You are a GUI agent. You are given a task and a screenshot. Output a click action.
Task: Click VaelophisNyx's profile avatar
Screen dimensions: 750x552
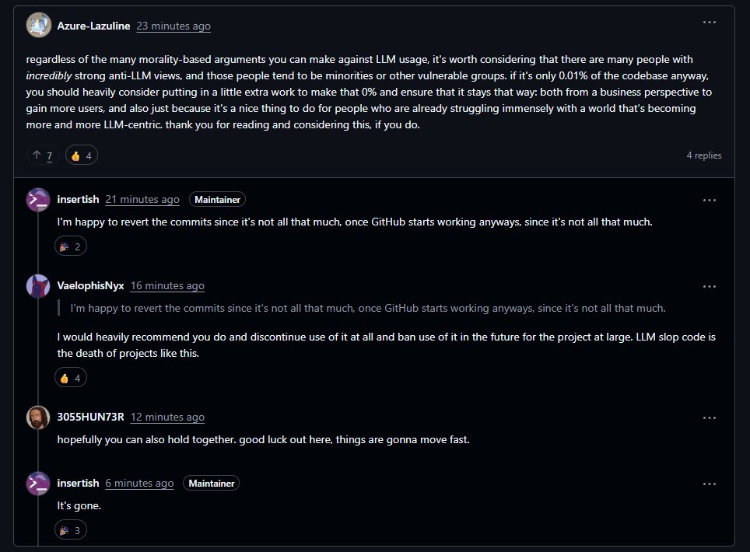tap(39, 286)
